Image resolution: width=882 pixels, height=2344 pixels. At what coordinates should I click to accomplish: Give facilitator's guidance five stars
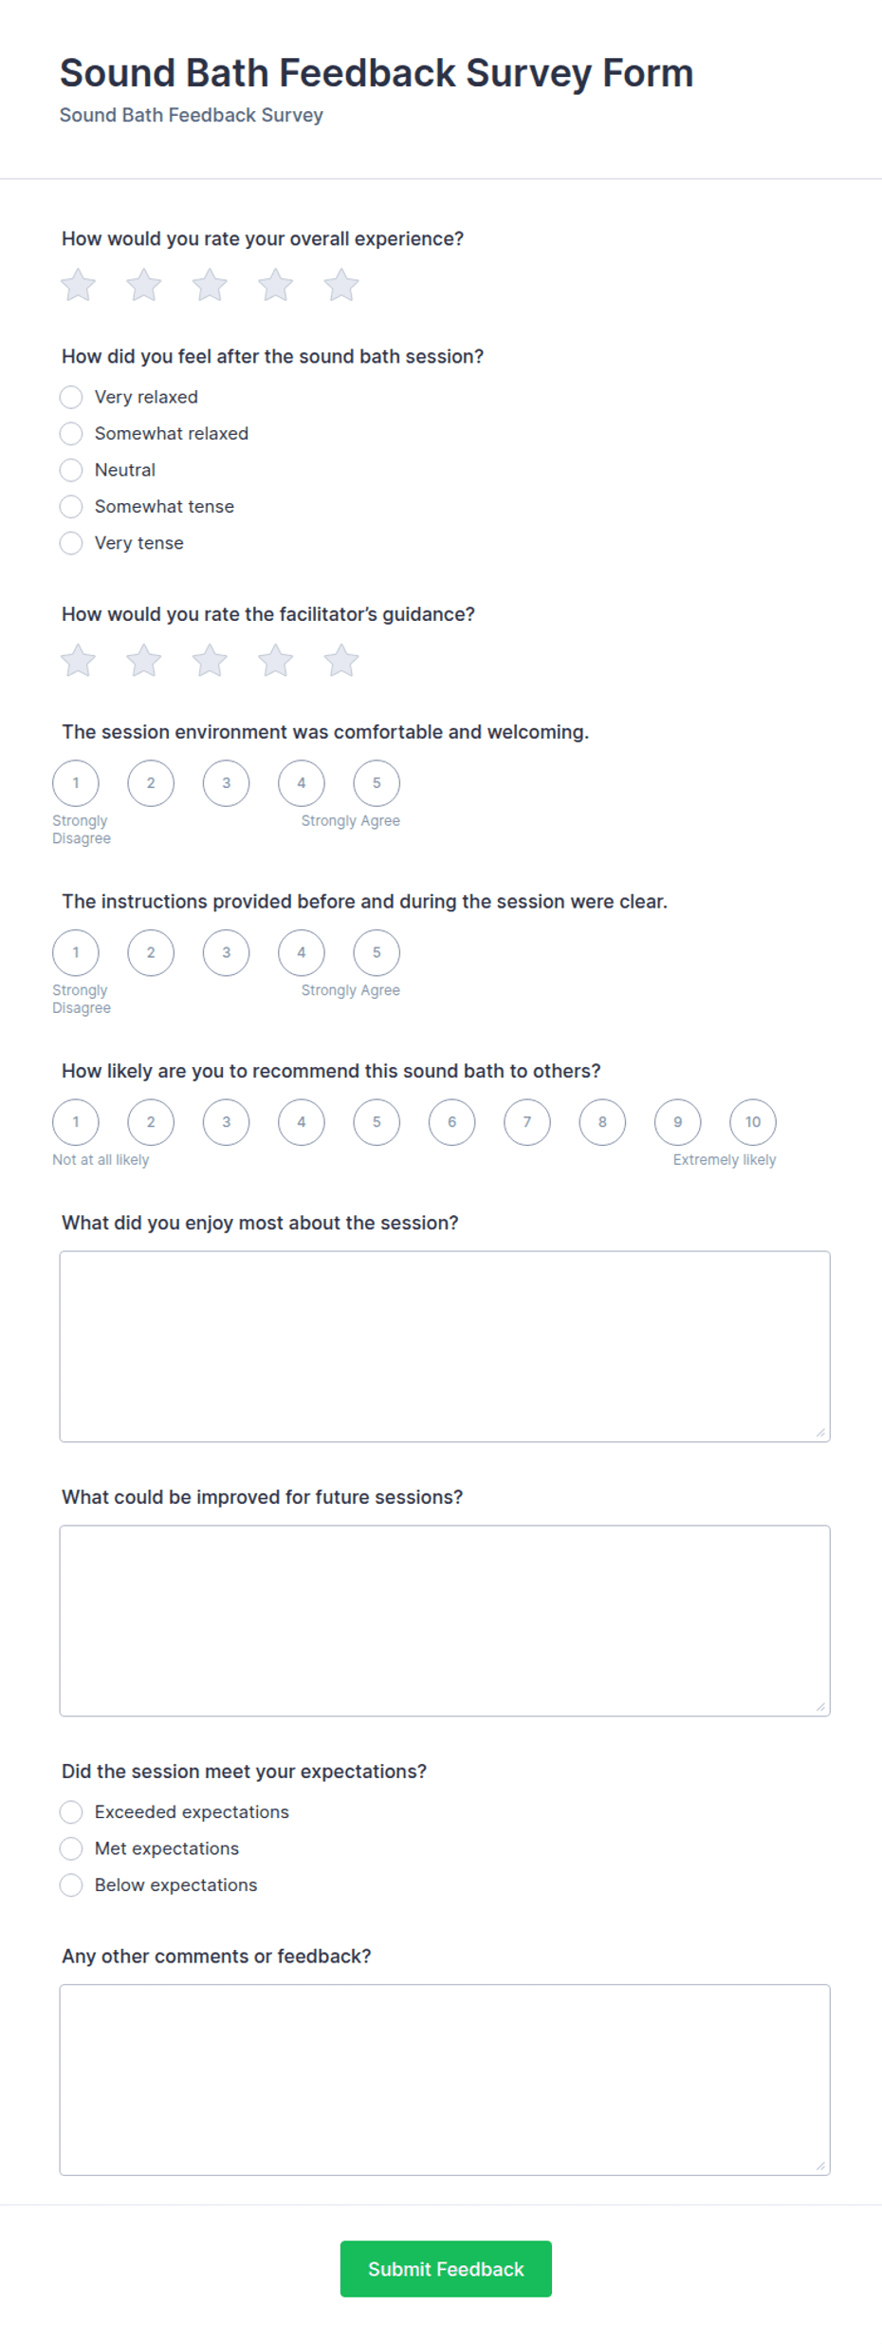point(341,661)
